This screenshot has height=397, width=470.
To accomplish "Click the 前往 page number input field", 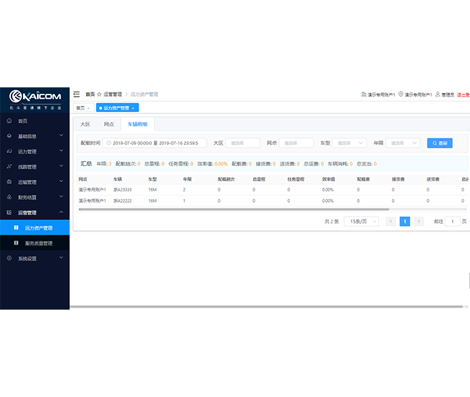I will point(452,222).
